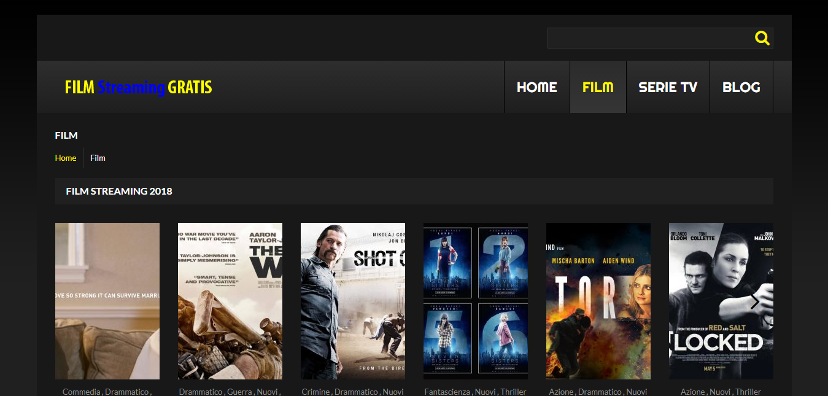Open the Nikolaj Coster 'Shot' movie poster
This screenshot has height=396, width=828.
click(353, 301)
